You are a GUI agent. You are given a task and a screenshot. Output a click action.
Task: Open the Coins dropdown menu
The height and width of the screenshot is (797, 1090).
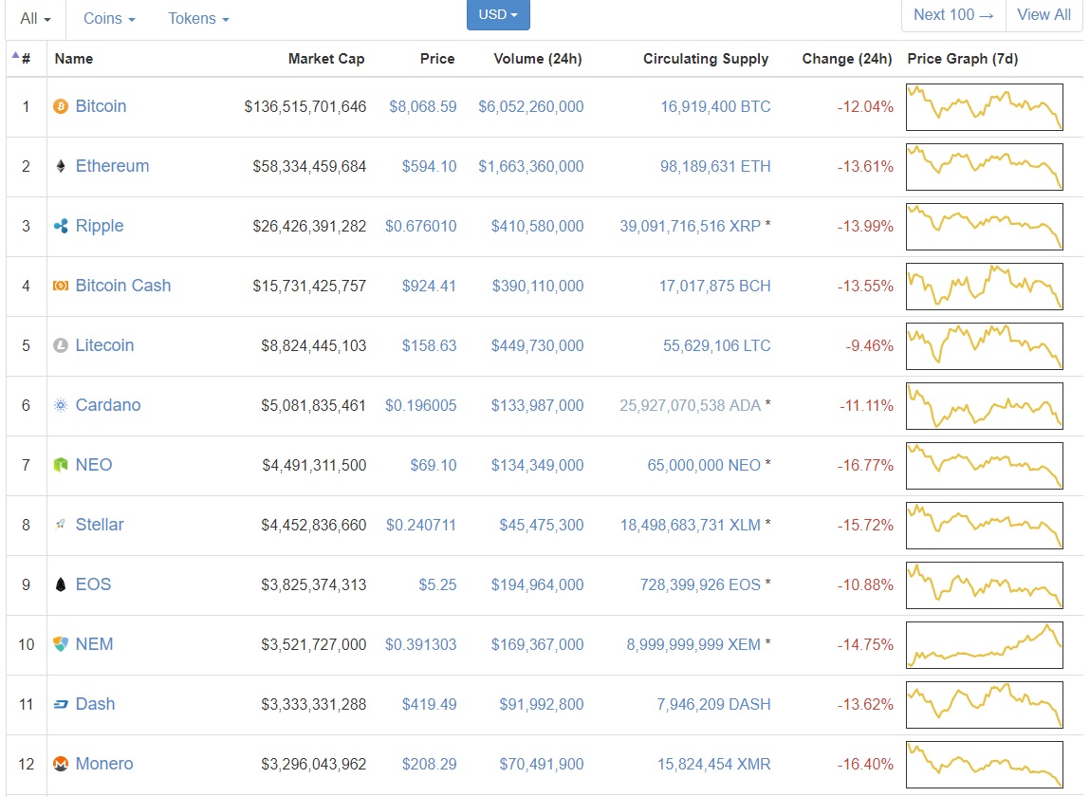coord(109,19)
